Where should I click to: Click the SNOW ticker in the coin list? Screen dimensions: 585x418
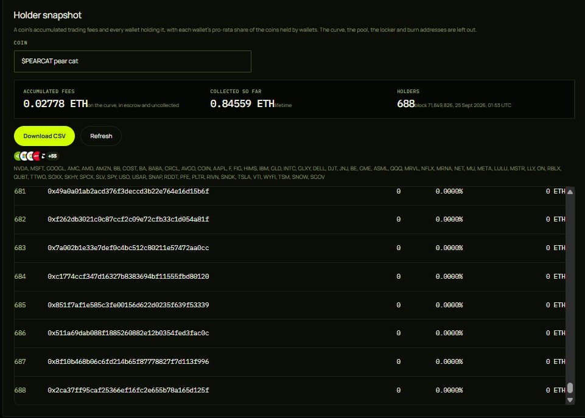pos(300,177)
